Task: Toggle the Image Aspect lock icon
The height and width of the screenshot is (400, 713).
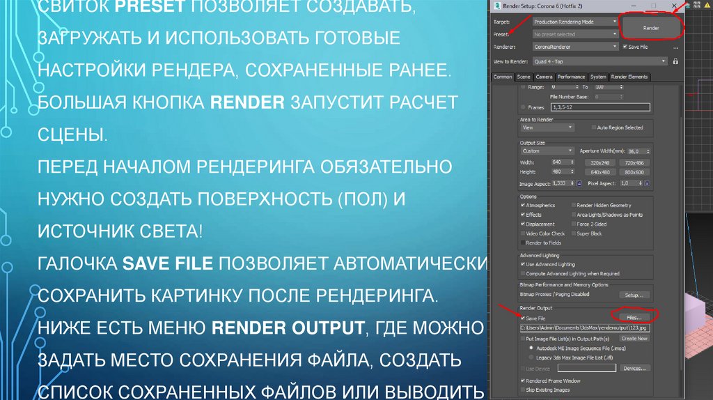Action: tap(579, 183)
